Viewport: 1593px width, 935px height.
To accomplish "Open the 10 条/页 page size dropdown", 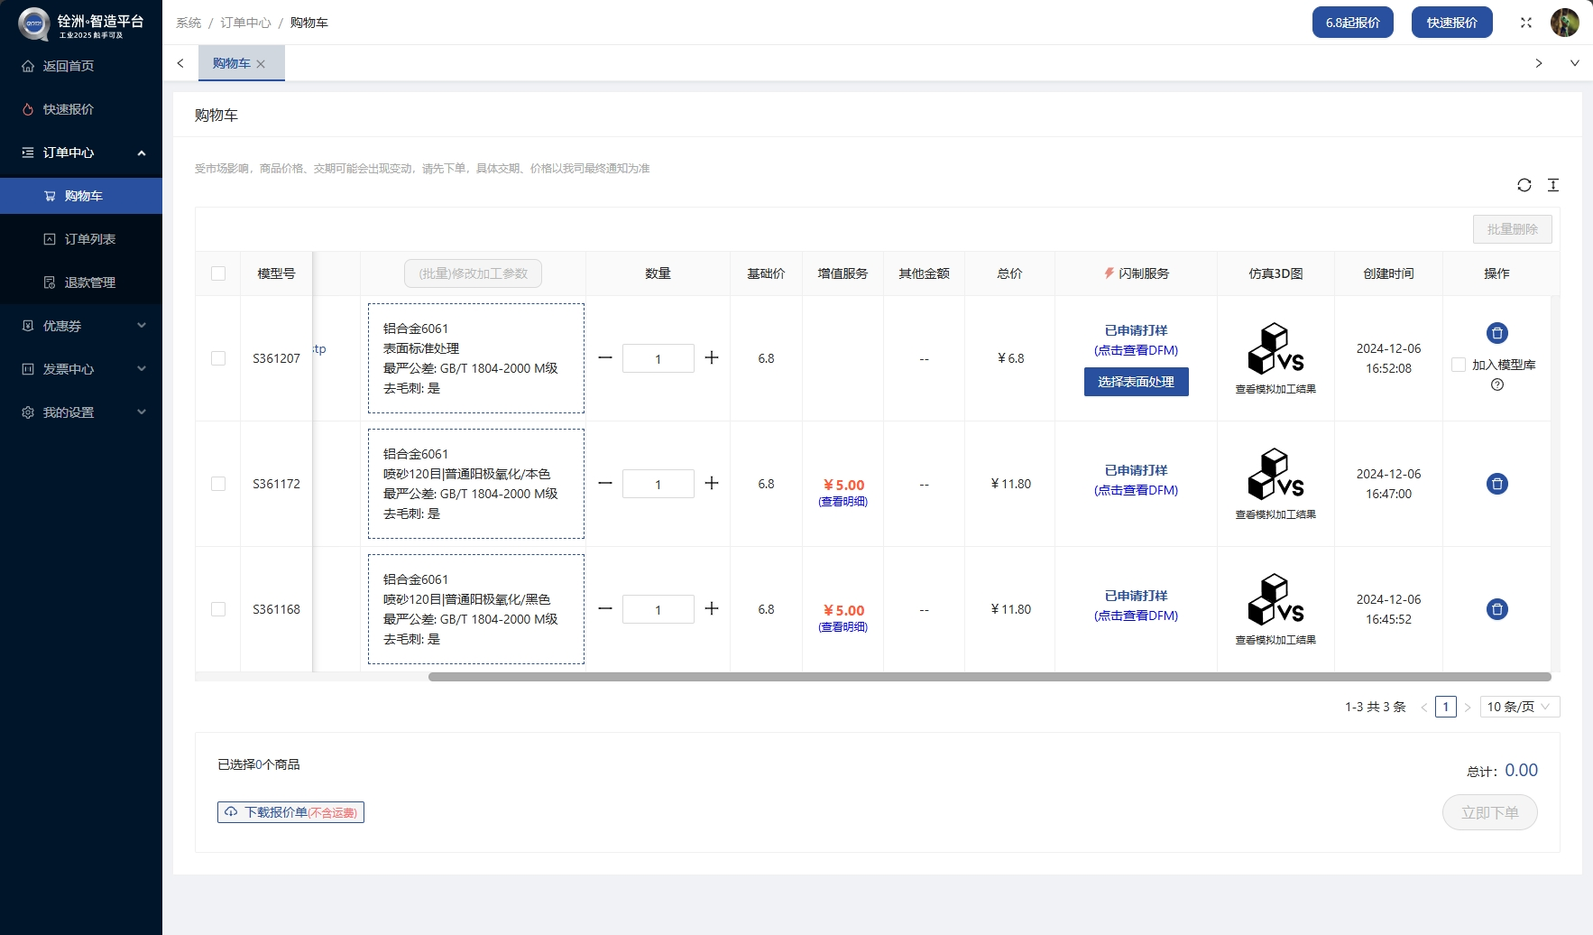I will click(x=1519, y=707).
